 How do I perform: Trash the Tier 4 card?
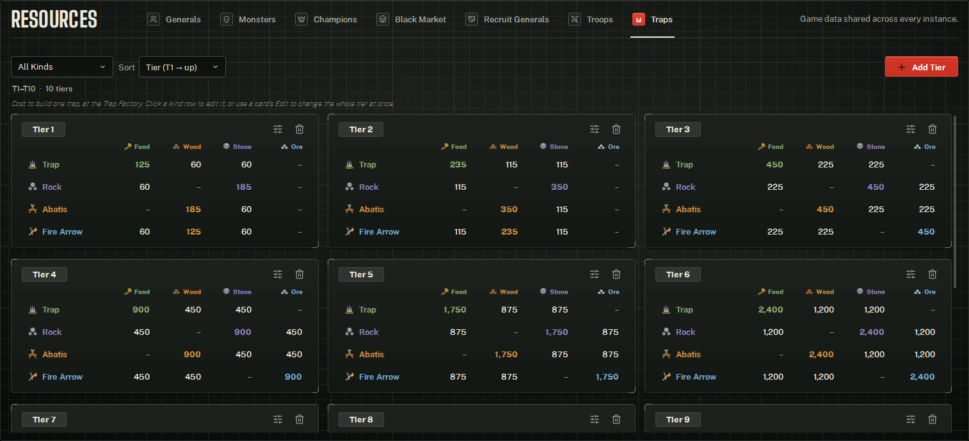tap(300, 274)
